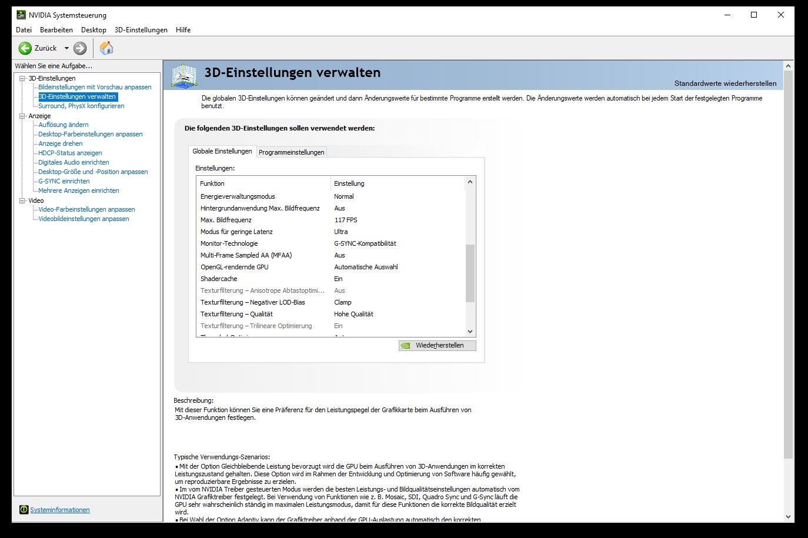Screen dimensions: 808x538
Task: Click the Hohe Qualität value
Action: point(353,314)
